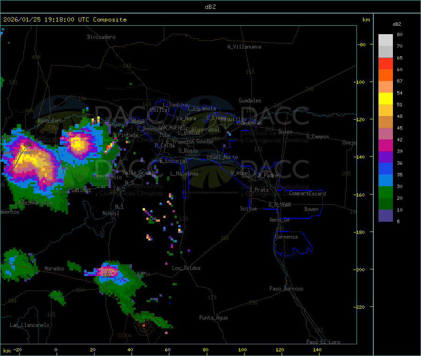Click the Soitue place label
This screenshot has width=421, height=356.
tap(248, 209)
